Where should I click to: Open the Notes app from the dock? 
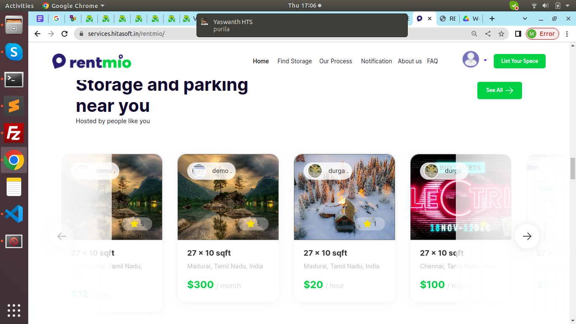14,187
